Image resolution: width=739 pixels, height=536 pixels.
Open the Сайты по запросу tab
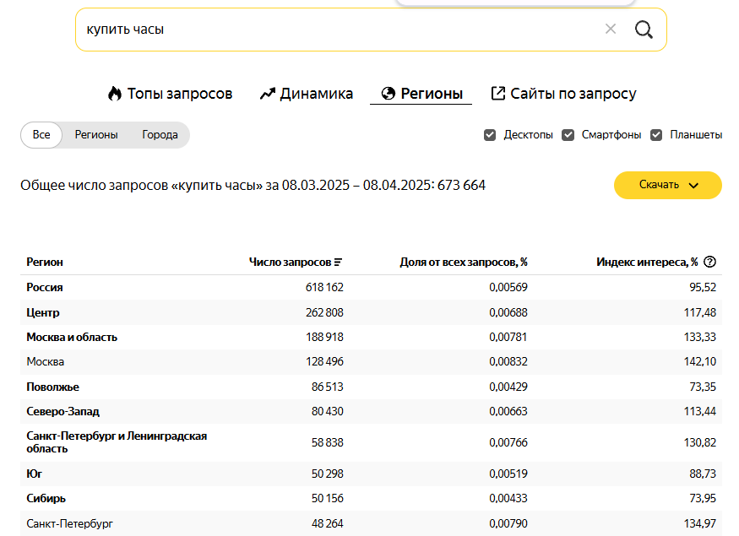563,94
